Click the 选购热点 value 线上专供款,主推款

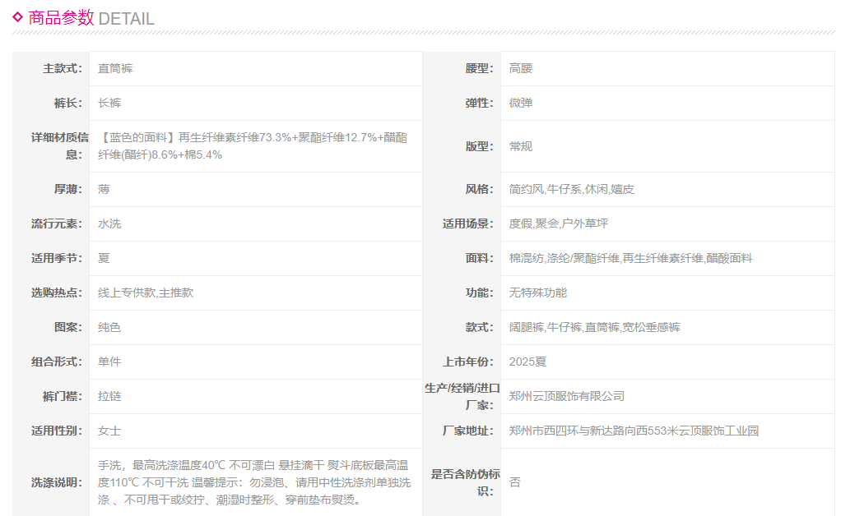pos(146,293)
